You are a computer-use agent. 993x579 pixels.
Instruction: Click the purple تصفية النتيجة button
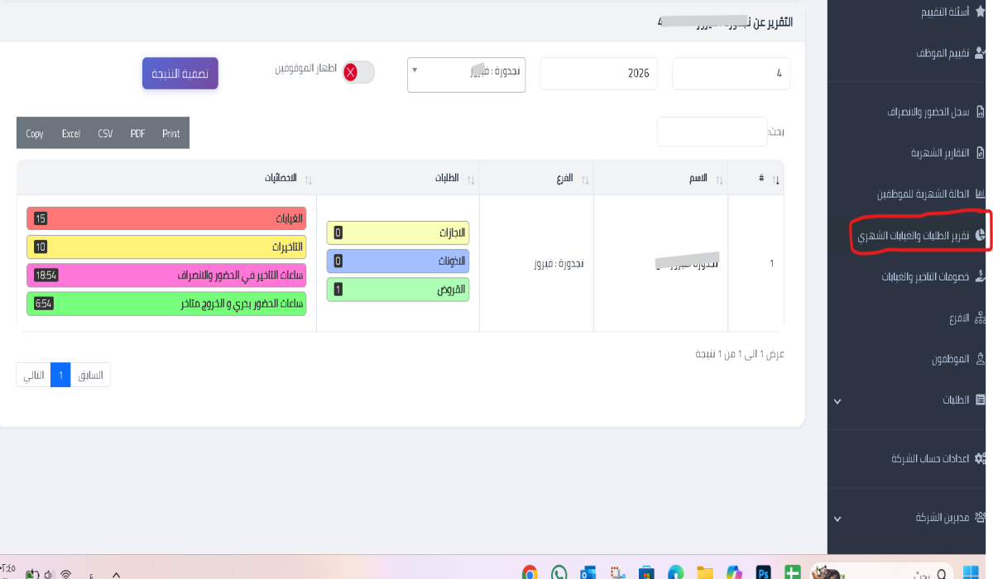180,73
